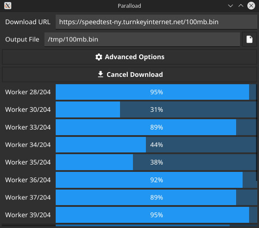
Task: Click the 'Worker 28/204' label
Action: (28, 92)
